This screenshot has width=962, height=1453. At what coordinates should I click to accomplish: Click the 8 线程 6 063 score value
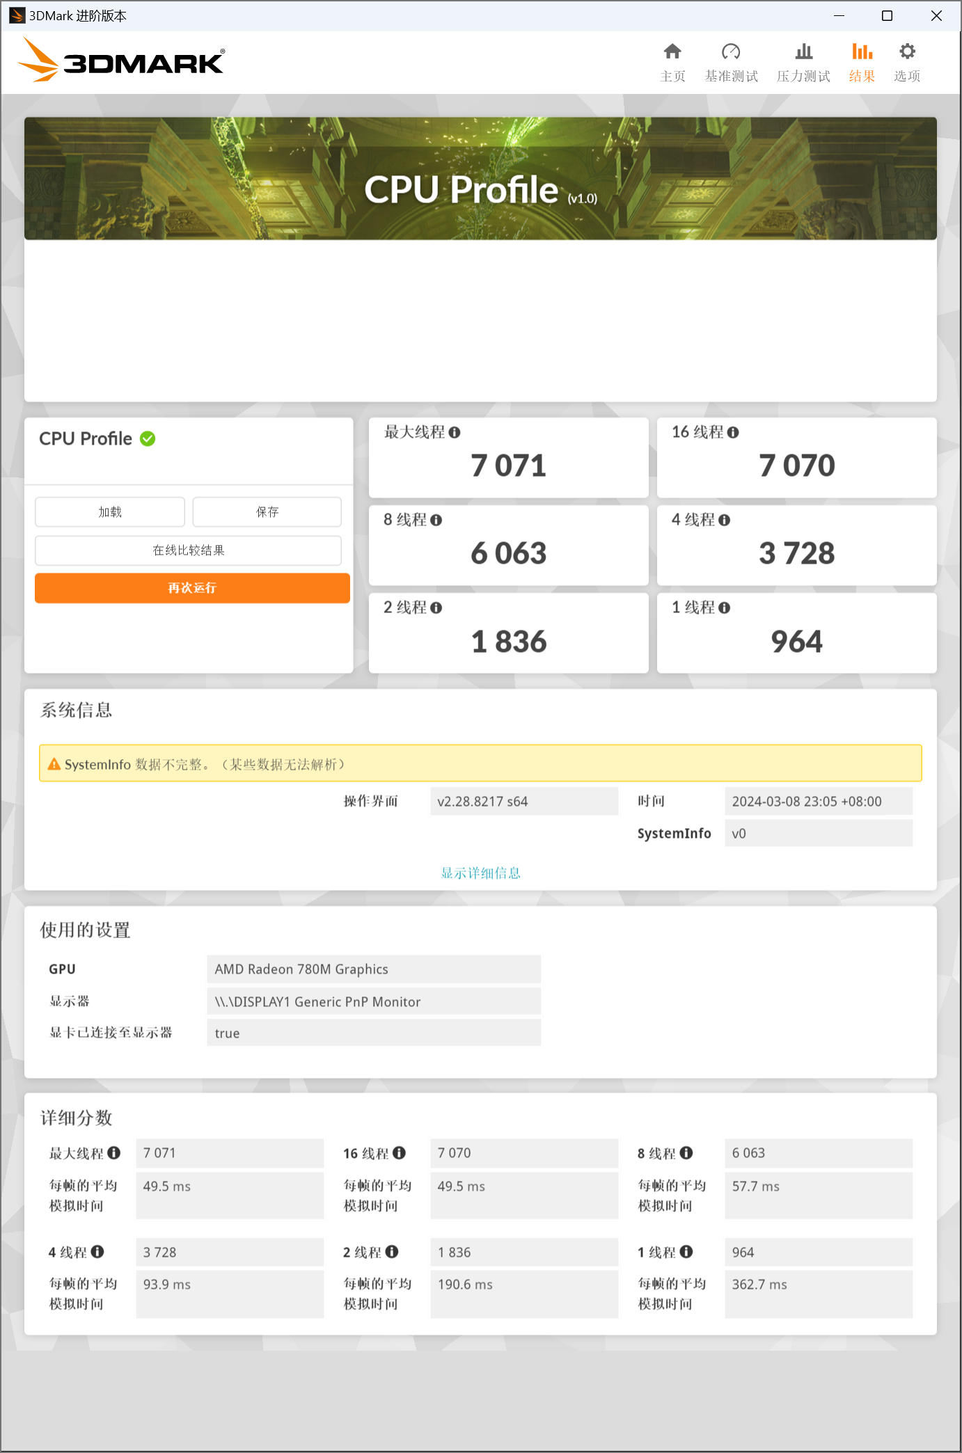508,553
